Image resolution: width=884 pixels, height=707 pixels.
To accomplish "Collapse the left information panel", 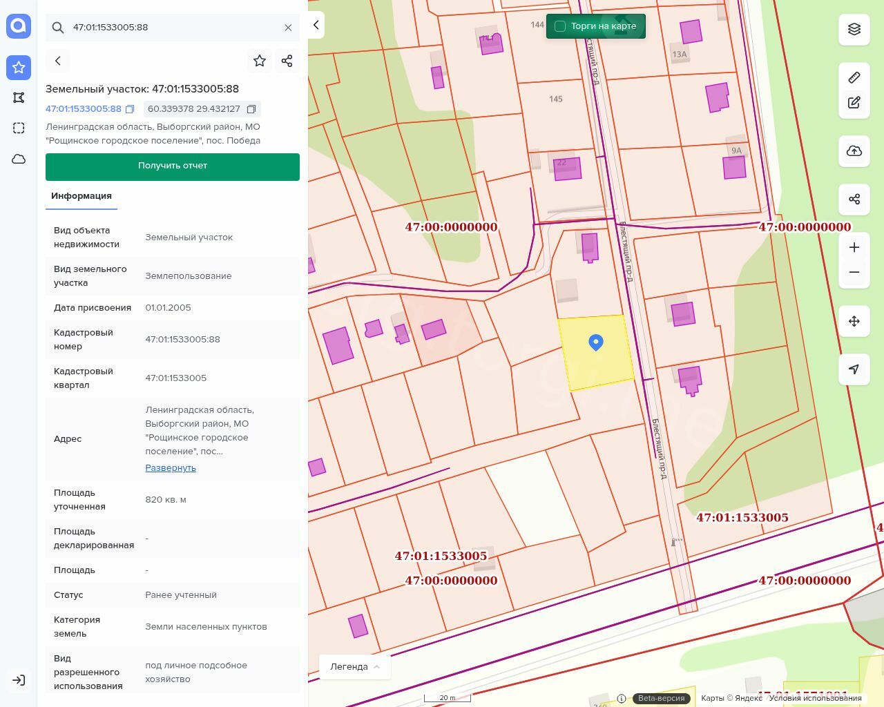I will point(316,25).
